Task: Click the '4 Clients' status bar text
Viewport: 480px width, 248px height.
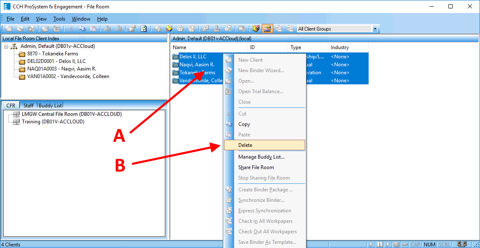Action: pos(11,245)
